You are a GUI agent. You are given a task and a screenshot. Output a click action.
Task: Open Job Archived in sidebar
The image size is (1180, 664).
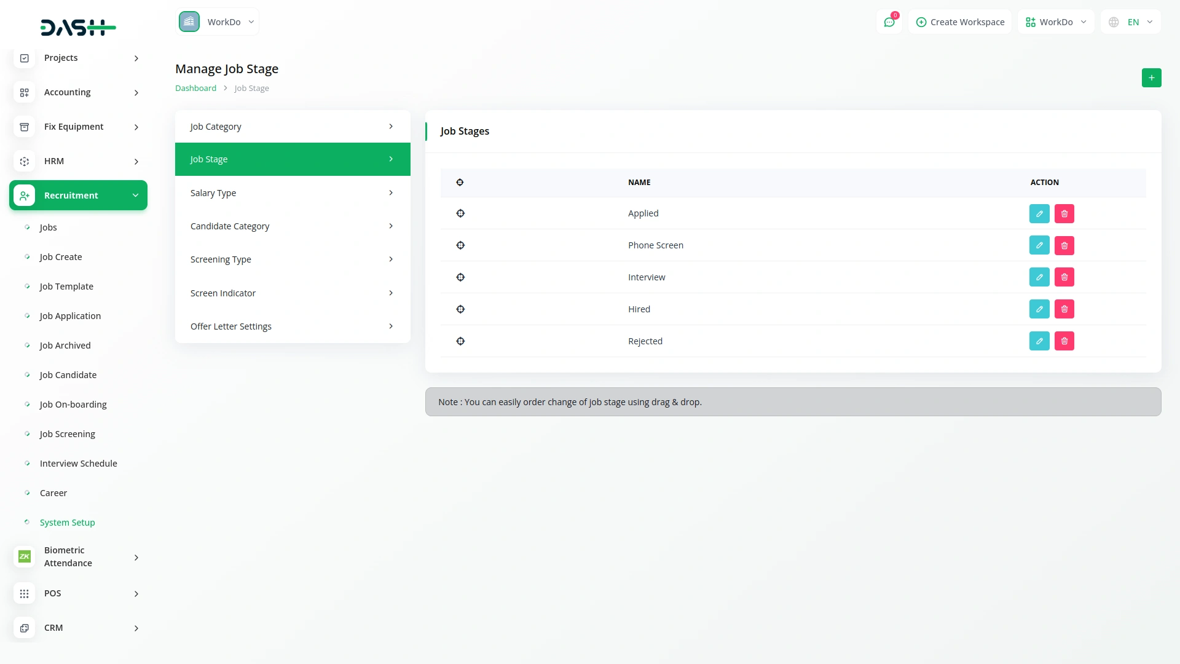pyautogui.click(x=65, y=346)
